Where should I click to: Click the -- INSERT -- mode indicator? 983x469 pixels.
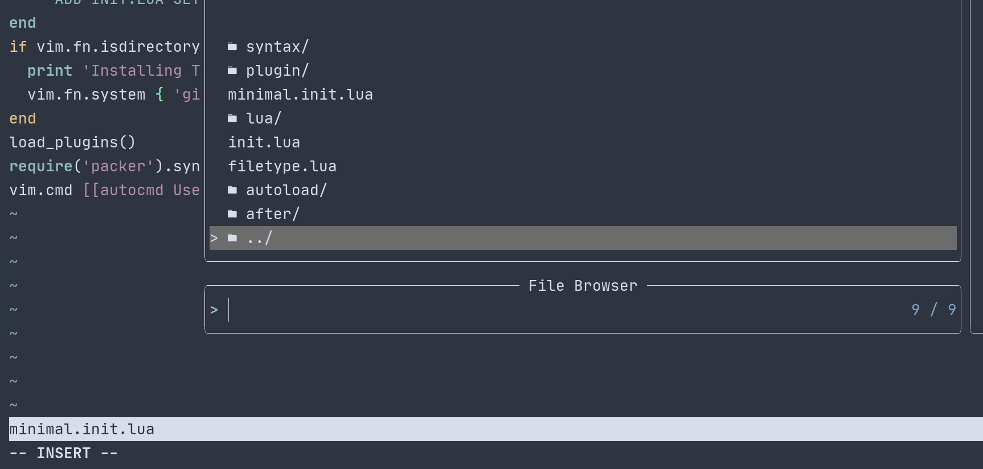(63, 452)
